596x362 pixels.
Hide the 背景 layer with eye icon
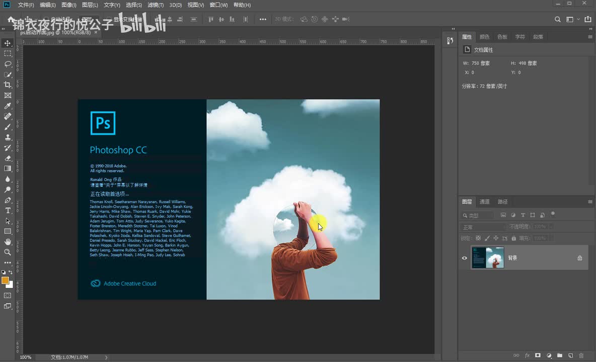(465, 258)
